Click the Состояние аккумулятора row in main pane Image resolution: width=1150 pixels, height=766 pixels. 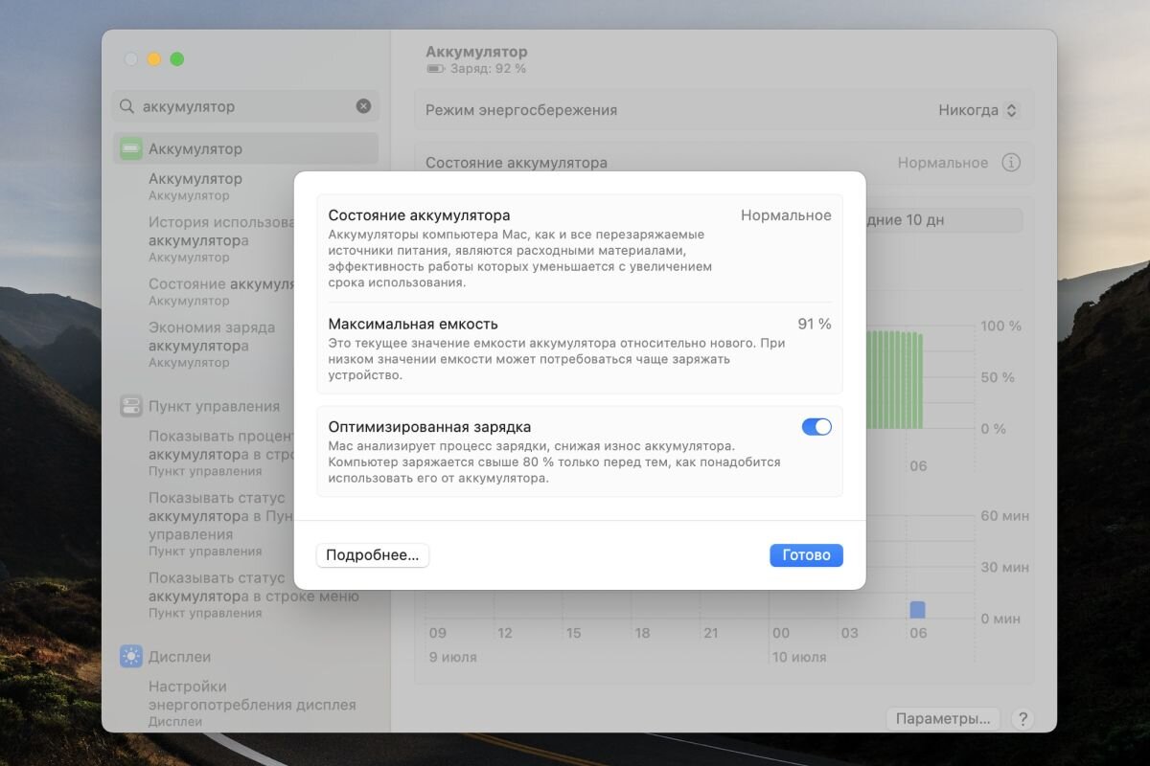point(724,163)
